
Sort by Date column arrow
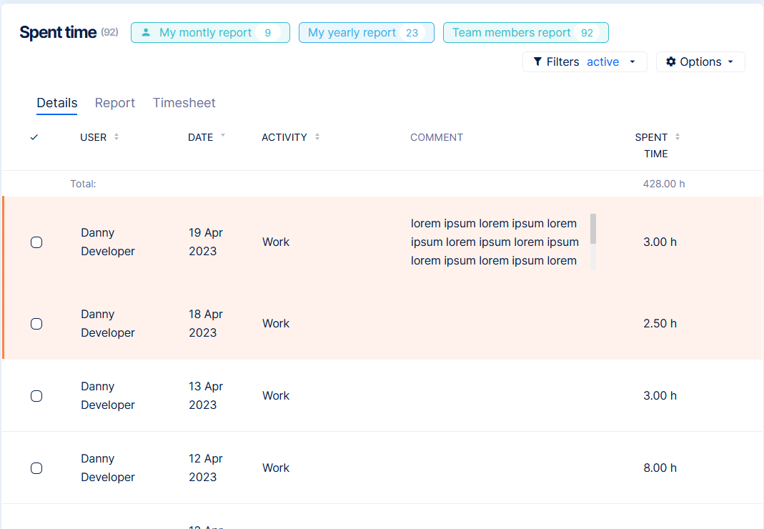(223, 135)
